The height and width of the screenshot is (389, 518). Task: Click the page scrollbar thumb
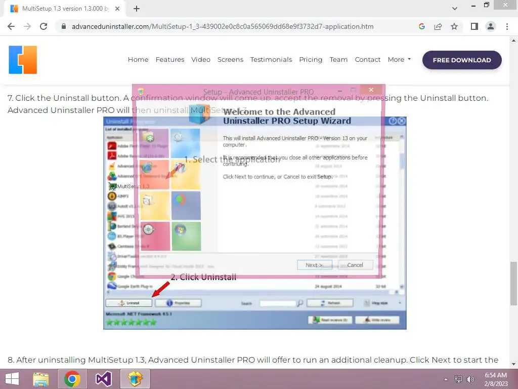513,284
